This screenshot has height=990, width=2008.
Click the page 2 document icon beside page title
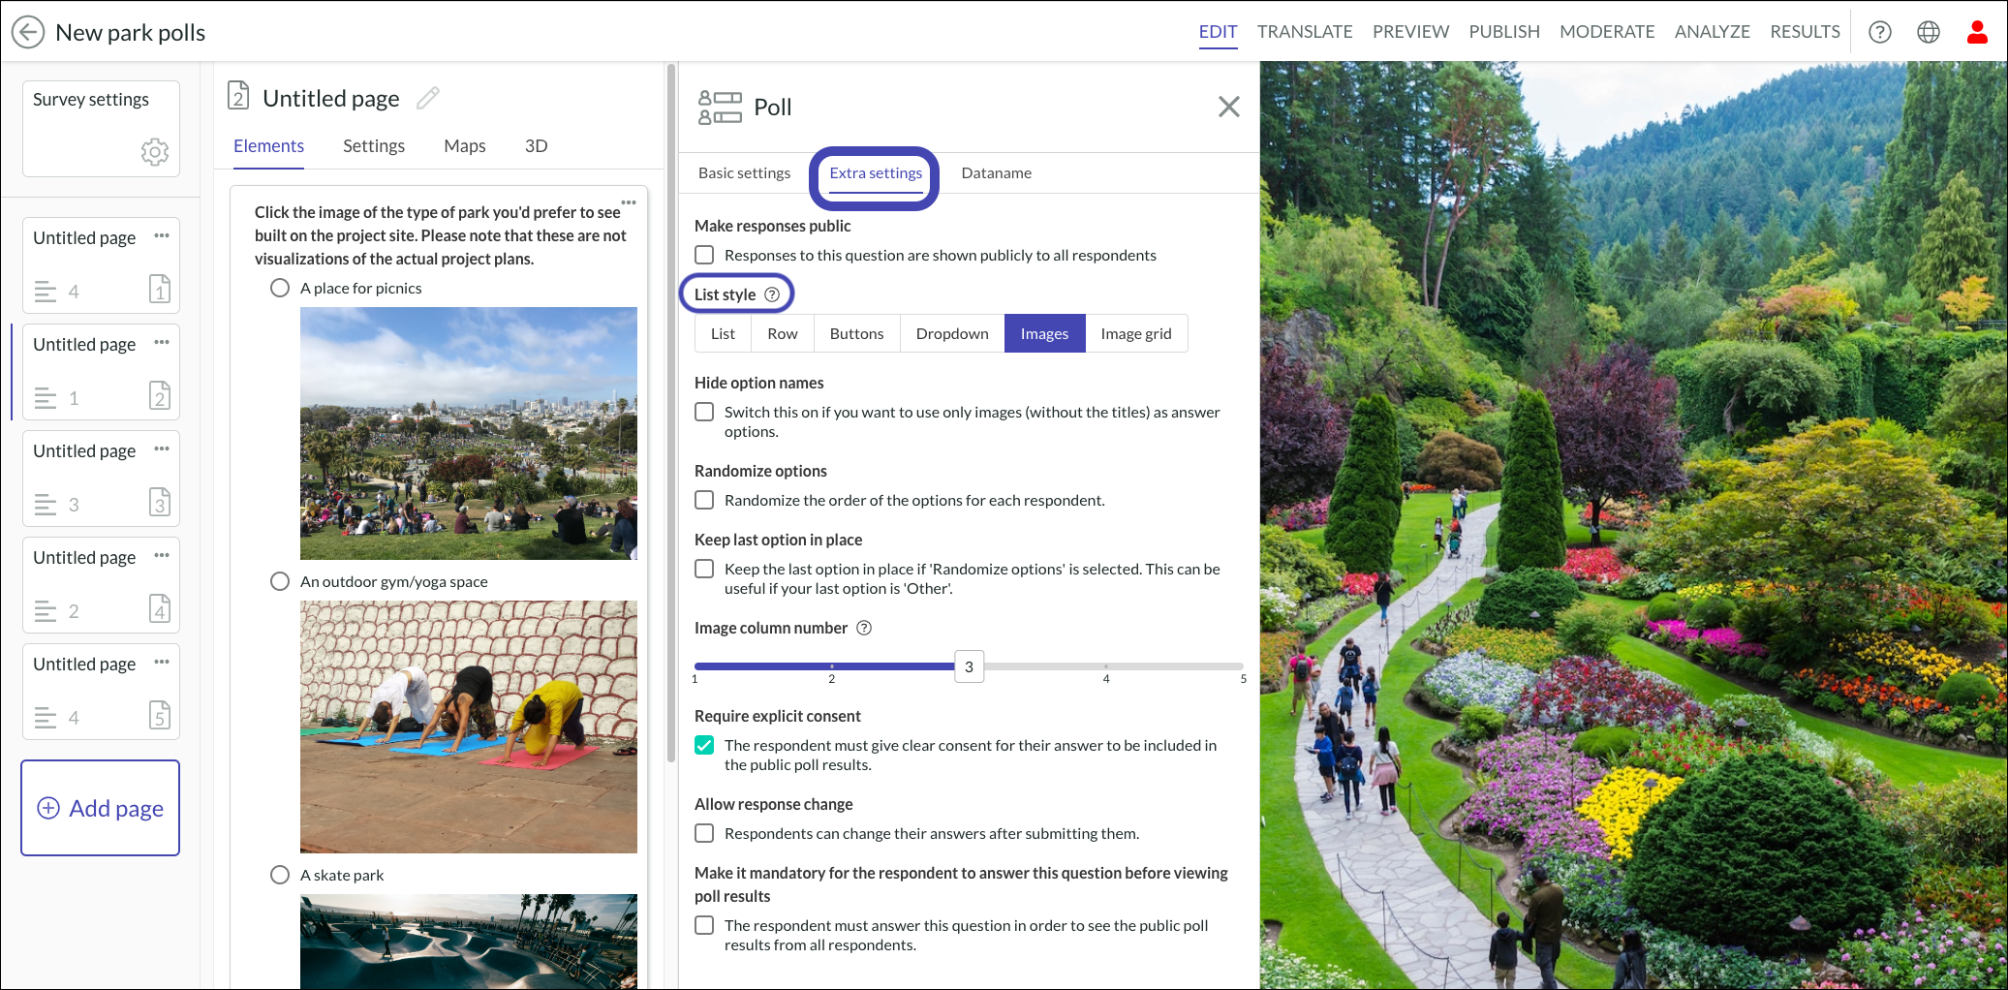click(x=238, y=96)
